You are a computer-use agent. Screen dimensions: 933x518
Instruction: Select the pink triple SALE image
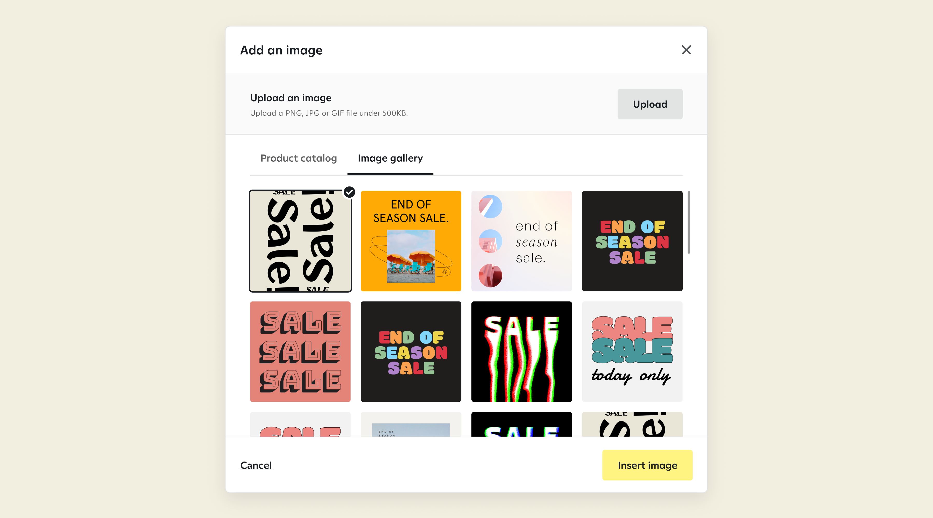pyautogui.click(x=300, y=351)
